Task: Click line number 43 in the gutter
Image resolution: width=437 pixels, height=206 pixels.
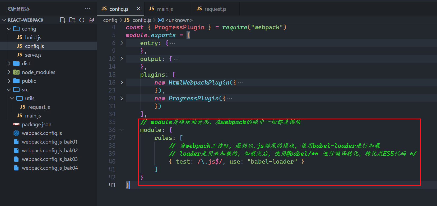Action: [x=112, y=185]
